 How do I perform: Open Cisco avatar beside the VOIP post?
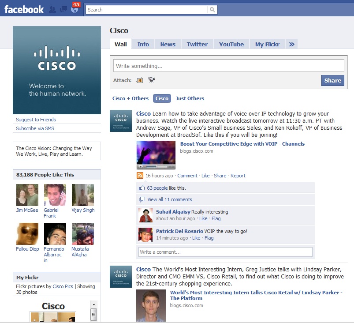pos(121,121)
